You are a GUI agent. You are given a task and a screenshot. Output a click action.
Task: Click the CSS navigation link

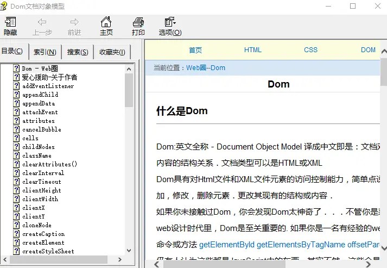click(310, 50)
